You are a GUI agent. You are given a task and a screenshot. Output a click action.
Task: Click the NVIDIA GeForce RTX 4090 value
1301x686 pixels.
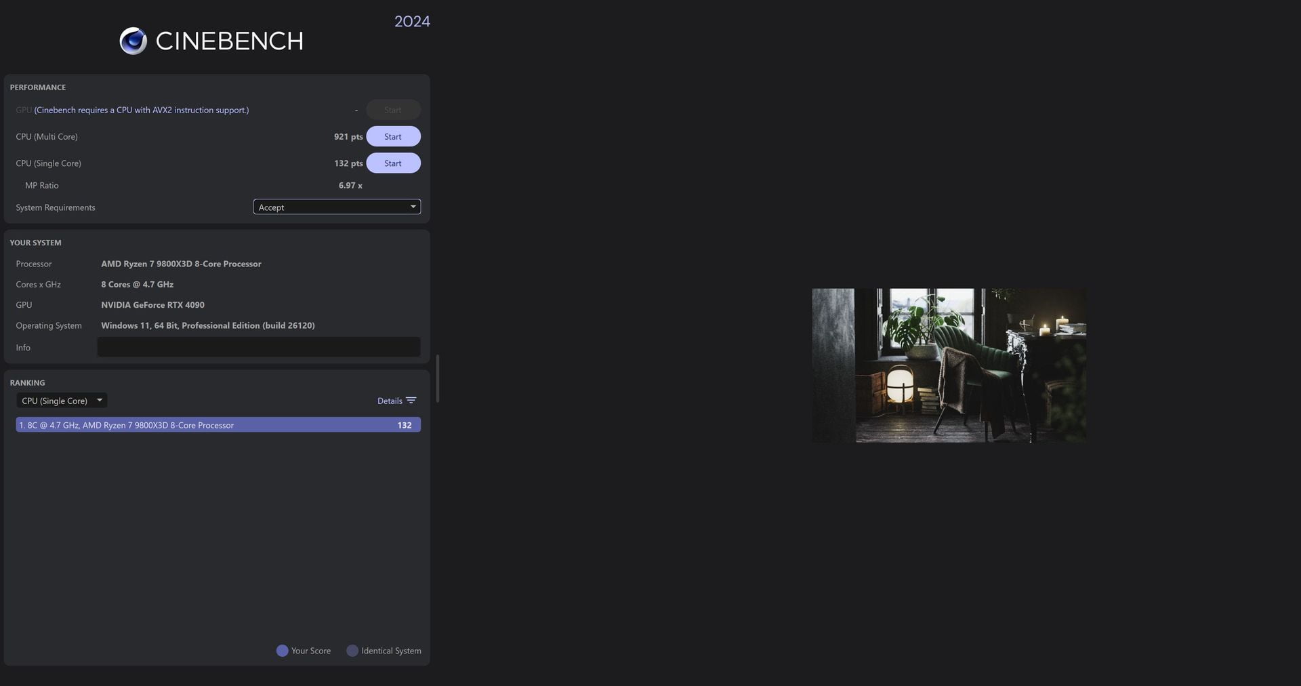(x=152, y=305)
